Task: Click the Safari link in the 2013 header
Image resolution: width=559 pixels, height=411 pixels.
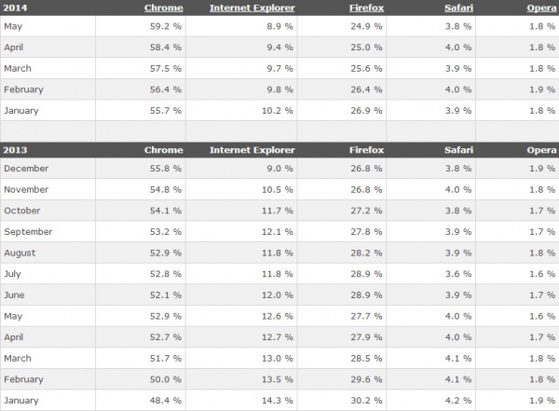Action: (457, 150)
